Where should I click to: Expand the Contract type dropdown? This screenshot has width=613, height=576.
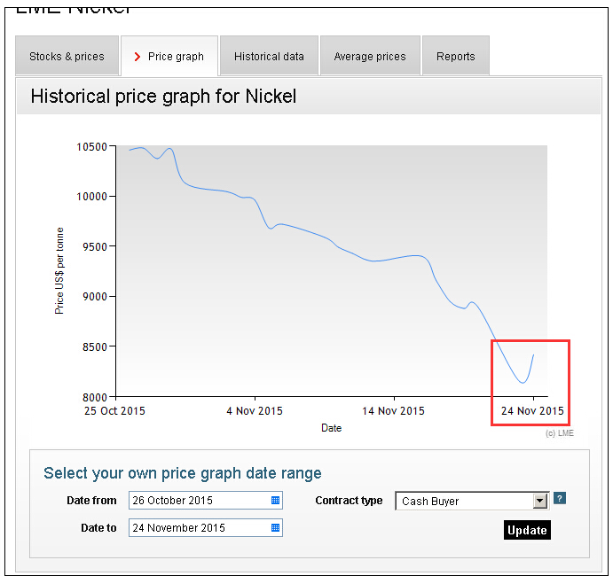click(540, 502)
